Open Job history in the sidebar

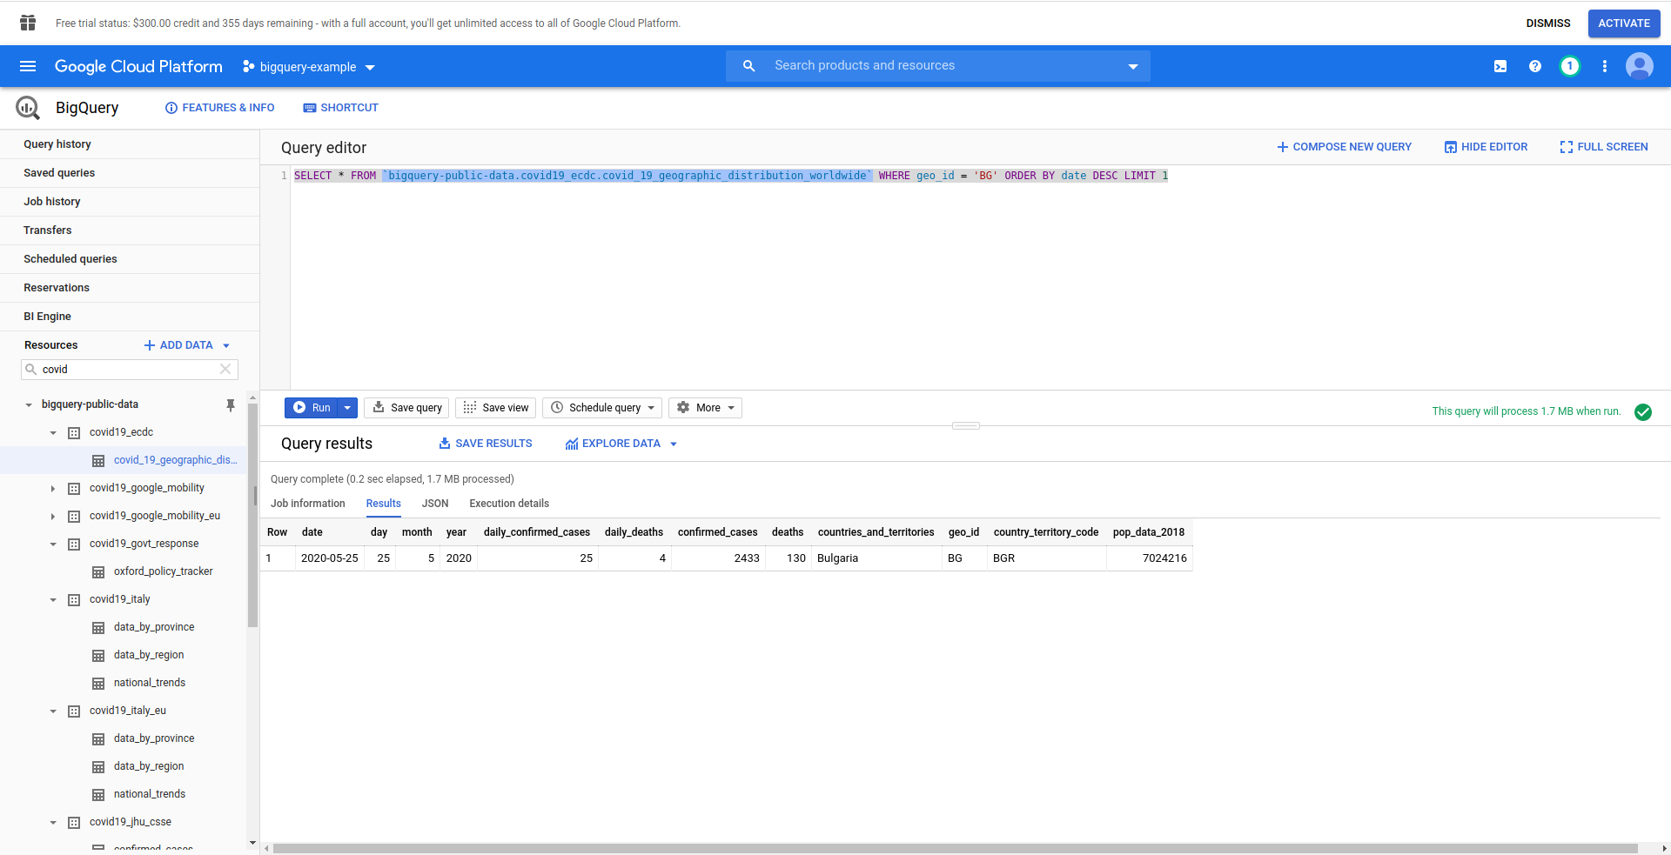130,202
